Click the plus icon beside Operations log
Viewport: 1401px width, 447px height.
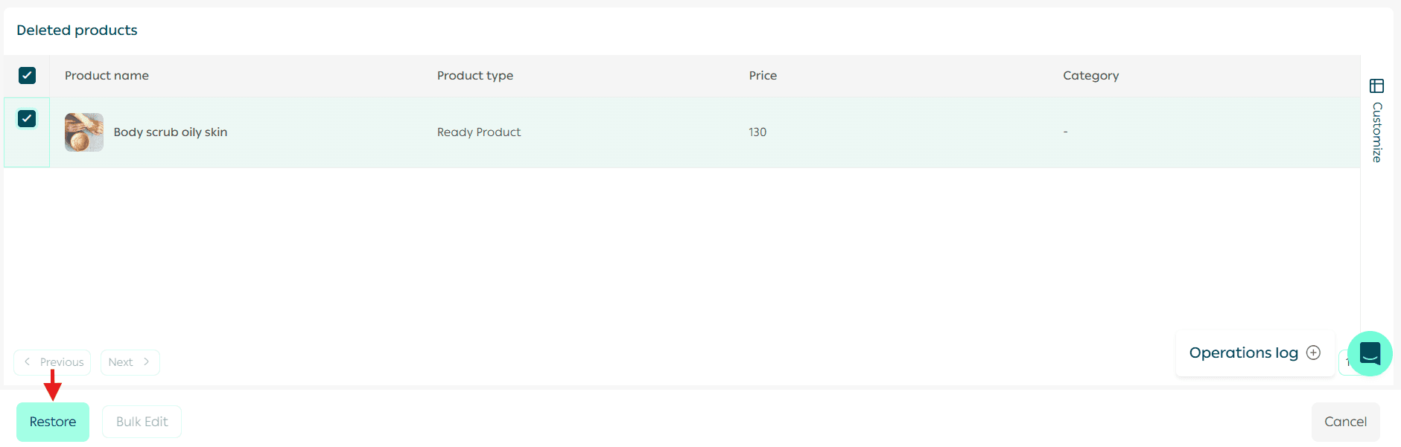click(x=1314, y=353)
